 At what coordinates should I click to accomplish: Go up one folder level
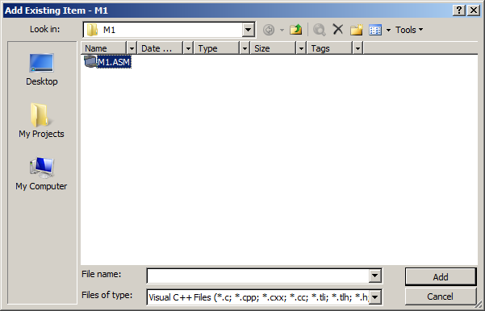click(x=295, y=30)
